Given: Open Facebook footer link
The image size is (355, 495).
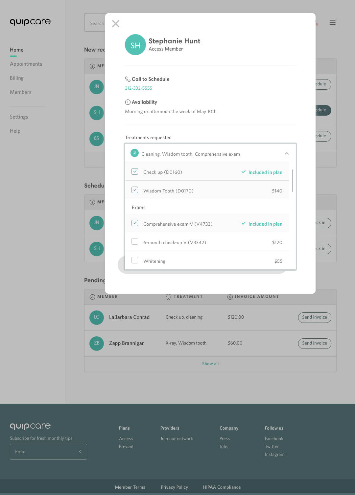Looking at the screenshot, I should (x=274, y=439).
